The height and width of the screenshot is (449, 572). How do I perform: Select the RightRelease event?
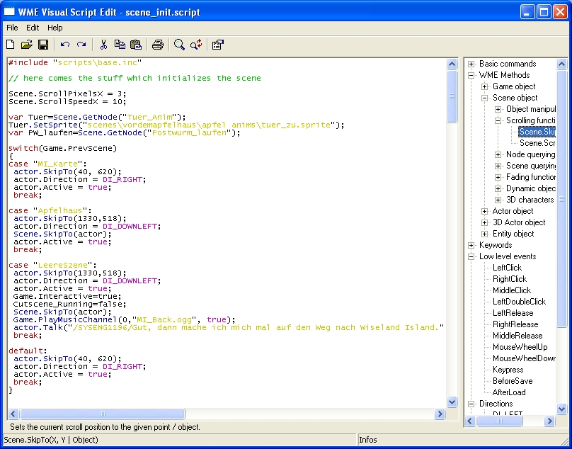click(x=515, y=324)
